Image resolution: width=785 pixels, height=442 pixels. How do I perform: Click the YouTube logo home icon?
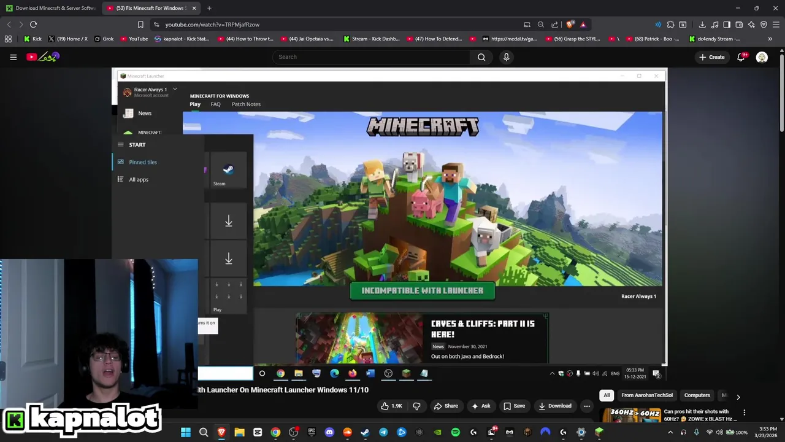coord(43,57)
